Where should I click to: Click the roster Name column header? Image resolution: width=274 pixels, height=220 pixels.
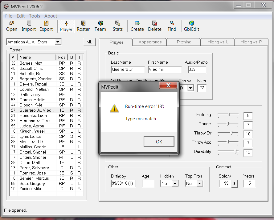[x=37, y=57]
